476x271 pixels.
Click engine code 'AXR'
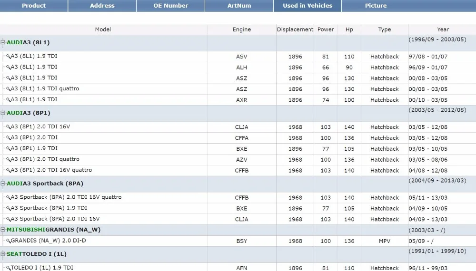[242, 100]
